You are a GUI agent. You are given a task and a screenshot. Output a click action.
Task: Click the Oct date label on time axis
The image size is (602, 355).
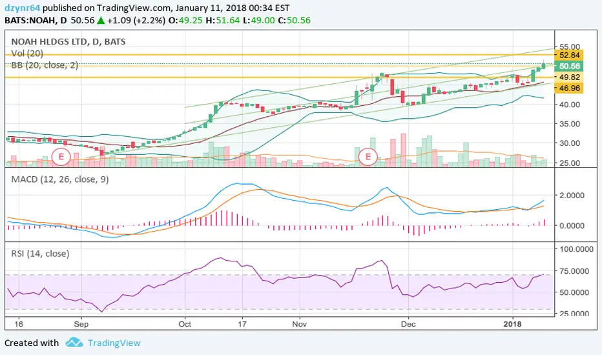pyautogui.click(x=185, y=324)
